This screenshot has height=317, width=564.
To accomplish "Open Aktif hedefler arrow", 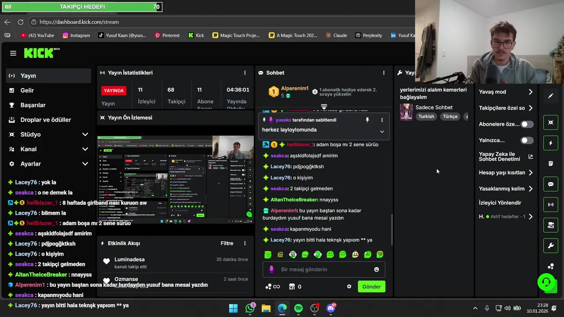I will pyautogui.click(x=531, y=217).
